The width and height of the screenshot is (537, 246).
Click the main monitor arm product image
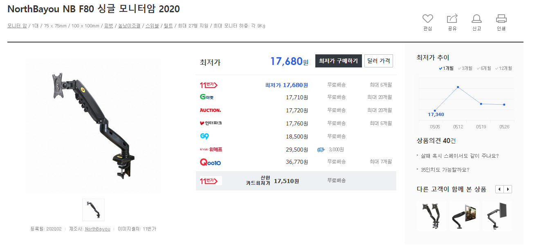click(93, 125)
